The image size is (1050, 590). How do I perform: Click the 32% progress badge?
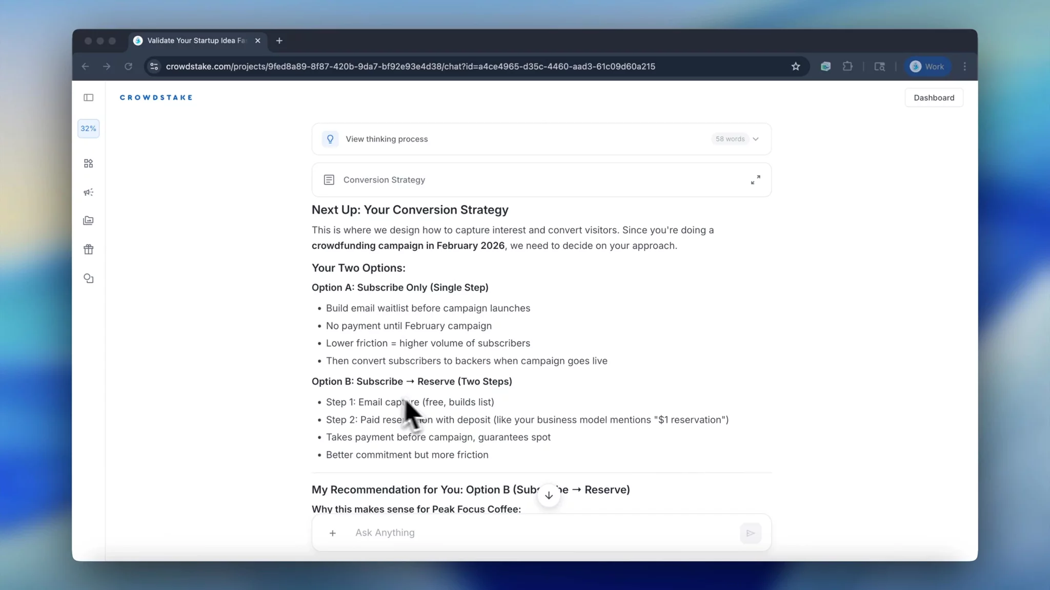[88, 128]
